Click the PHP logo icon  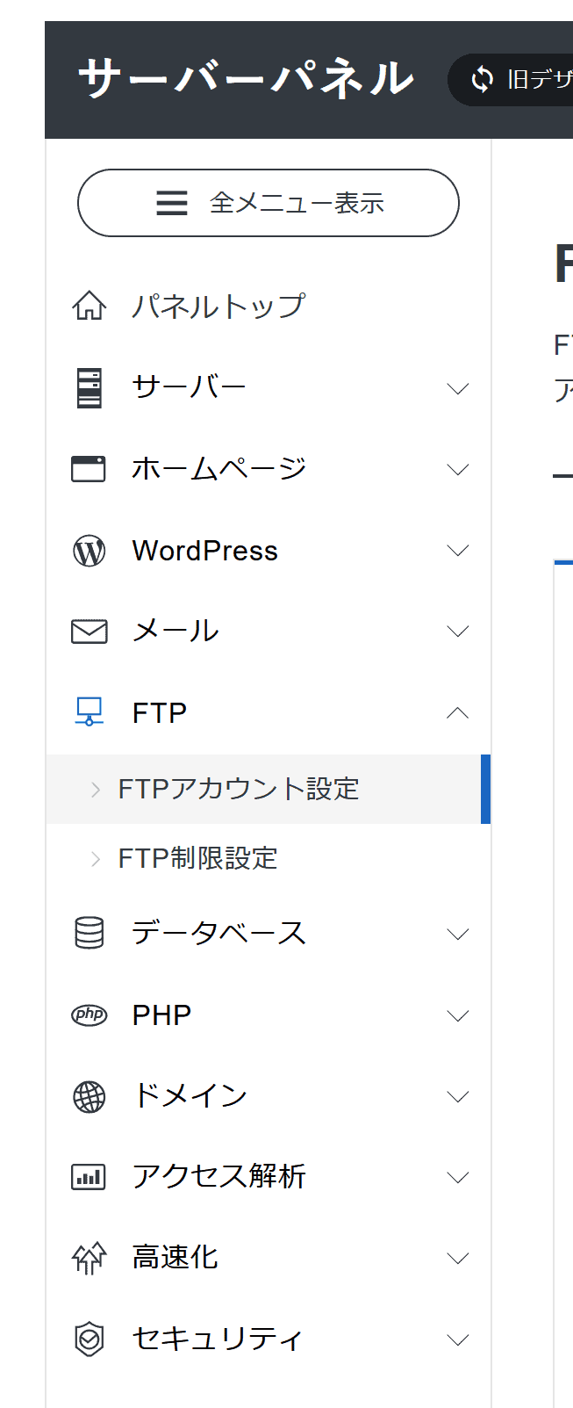click(x=89, y=1015)
